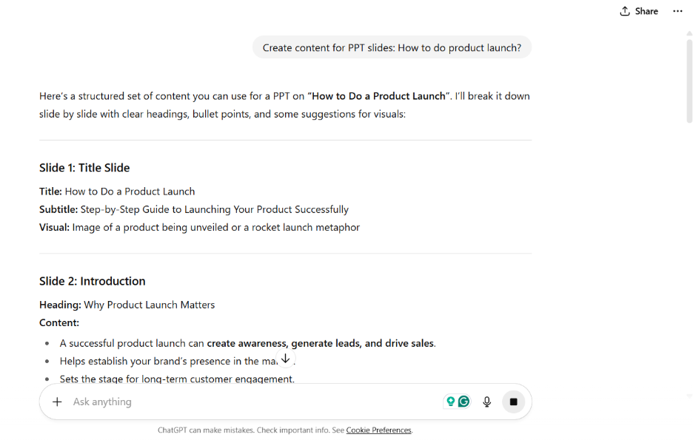Select the user prompt message bubble

point(392,47)
